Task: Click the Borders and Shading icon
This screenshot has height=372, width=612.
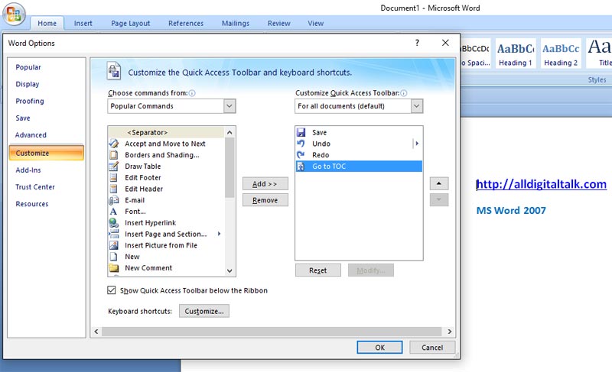Action: 113,155
